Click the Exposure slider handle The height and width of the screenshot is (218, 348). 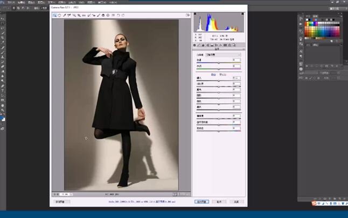[219, 80]
